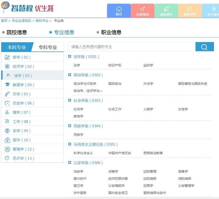Open the 家政学 major
The image size is (219, 199).
[x=78, y=116]
